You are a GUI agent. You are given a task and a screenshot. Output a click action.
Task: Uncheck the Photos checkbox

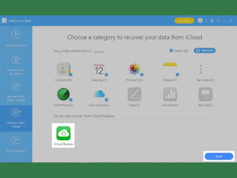pyautogui.click(x=142, y=75)
